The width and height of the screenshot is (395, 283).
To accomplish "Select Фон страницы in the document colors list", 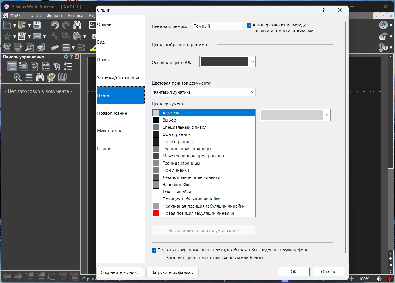I will [x=203, y=134].
